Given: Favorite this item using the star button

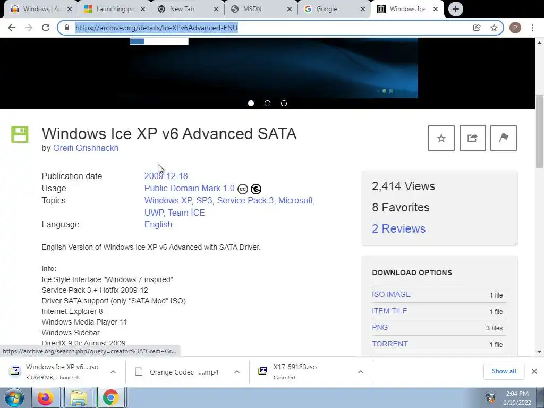Looking at the screenshot, I should point(441,138).
